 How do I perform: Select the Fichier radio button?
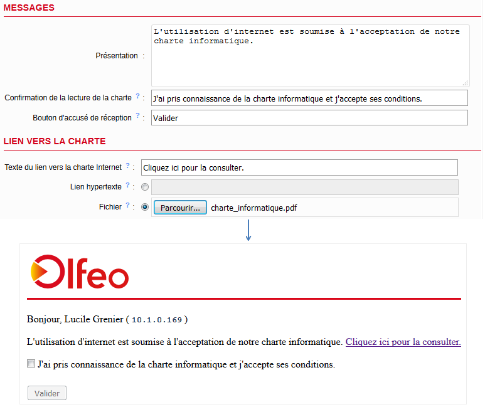[145, 207]
